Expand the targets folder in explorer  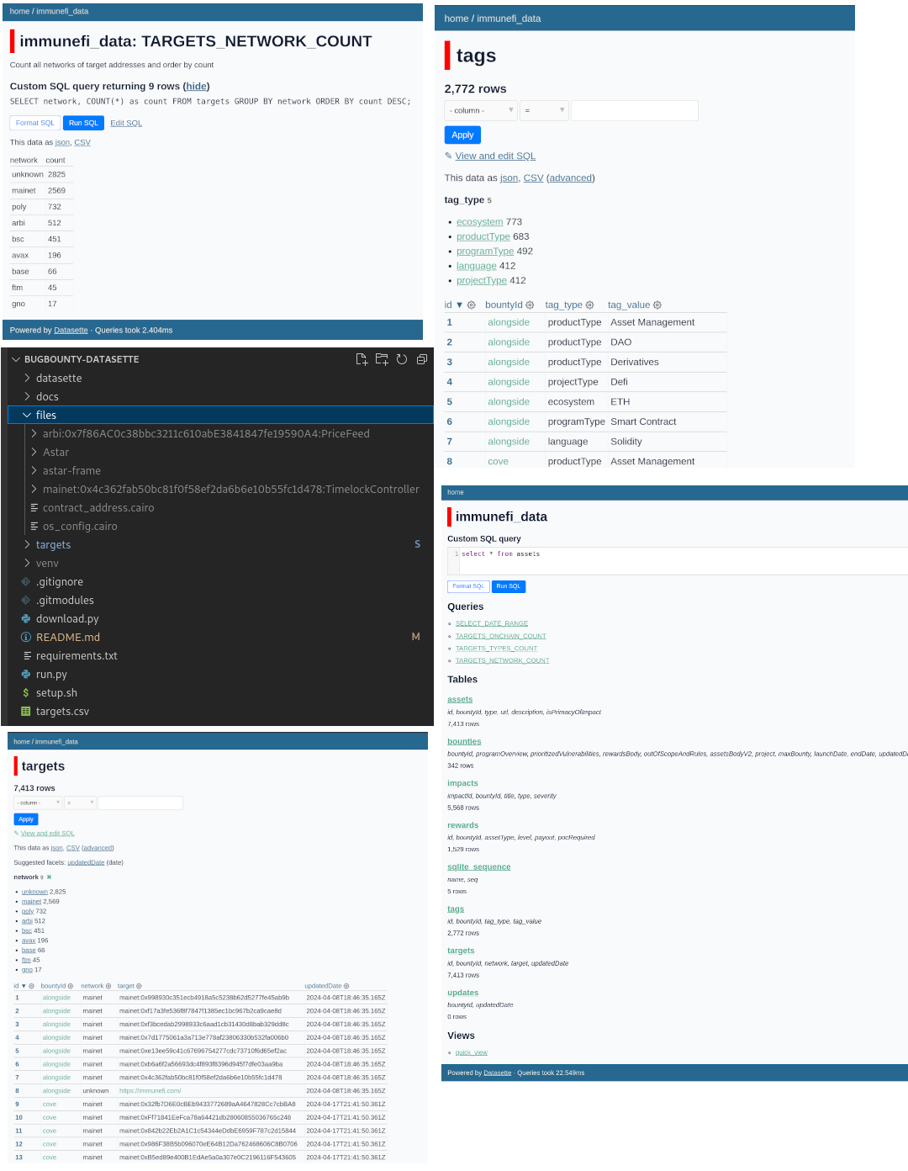[53, 545]
